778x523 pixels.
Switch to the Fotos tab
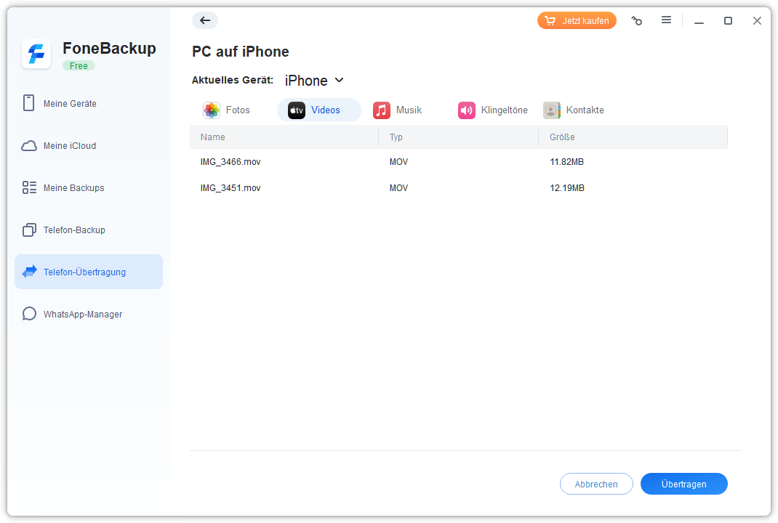coord(228,110)
